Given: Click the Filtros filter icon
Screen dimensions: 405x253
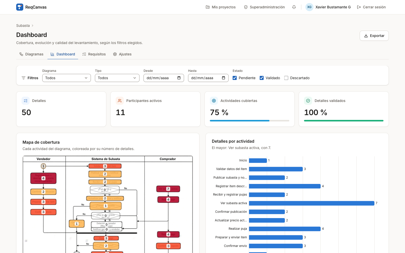Looking at the screenshot, I should [x=24, y=78].
